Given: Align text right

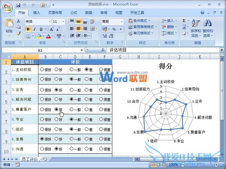Looking at the screenshot, I should tap(85, 29).
